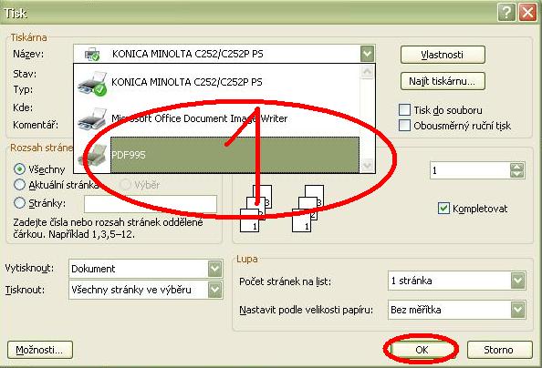Screen dimensions: 542x368
Task: Open the Počet stránek na list dropdown
Action: pyautogui.click(x=517, y=281)
